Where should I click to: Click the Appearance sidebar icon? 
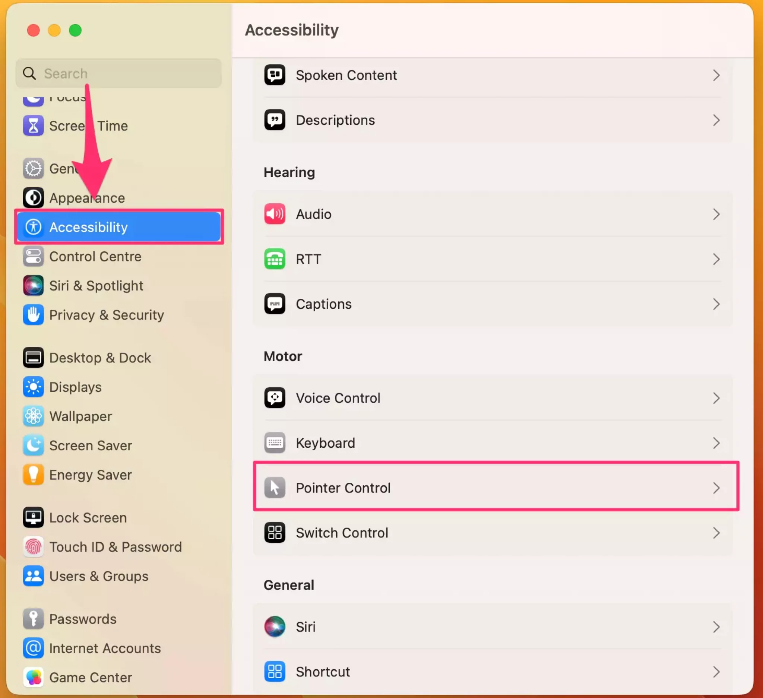(33, 197)
